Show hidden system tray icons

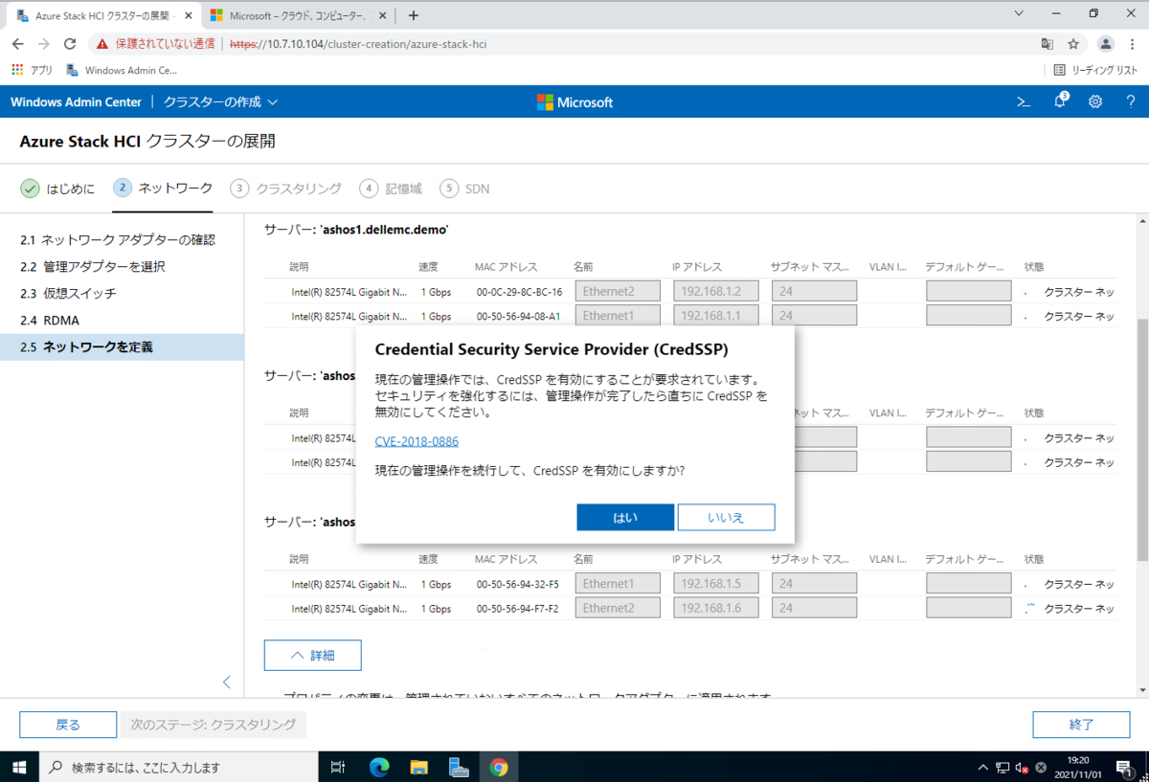983,767
